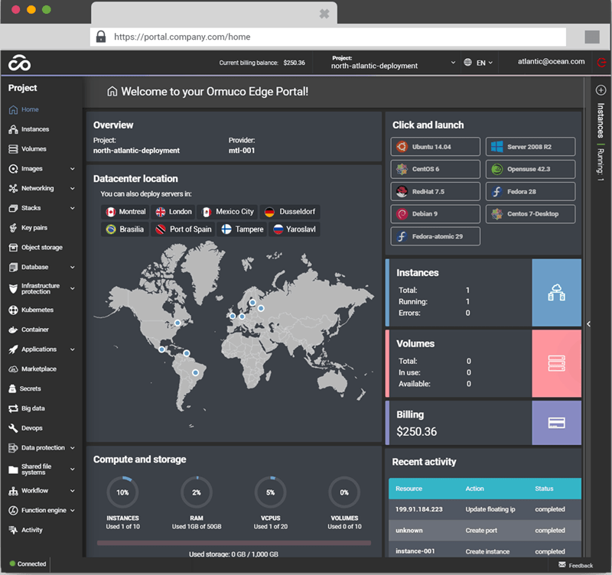Viewport: 612px width, 575px height.
Task: Expand the Images submenu chevron
Action: click(72, 169)
